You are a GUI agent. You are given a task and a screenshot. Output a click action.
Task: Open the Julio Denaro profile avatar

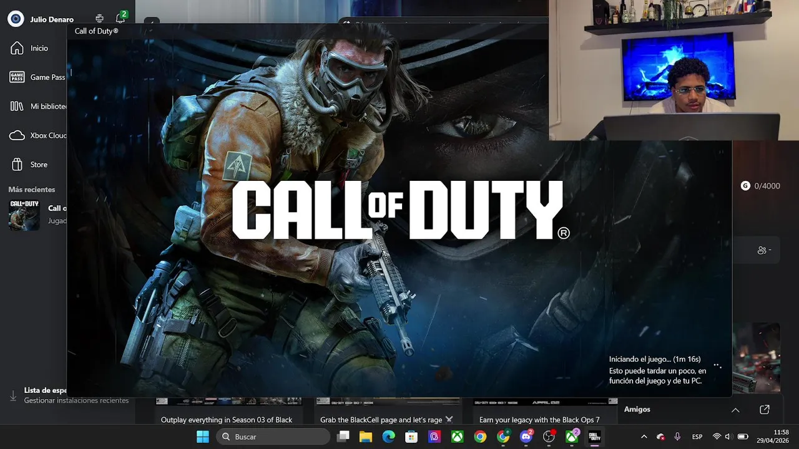[x=16, y=19]
